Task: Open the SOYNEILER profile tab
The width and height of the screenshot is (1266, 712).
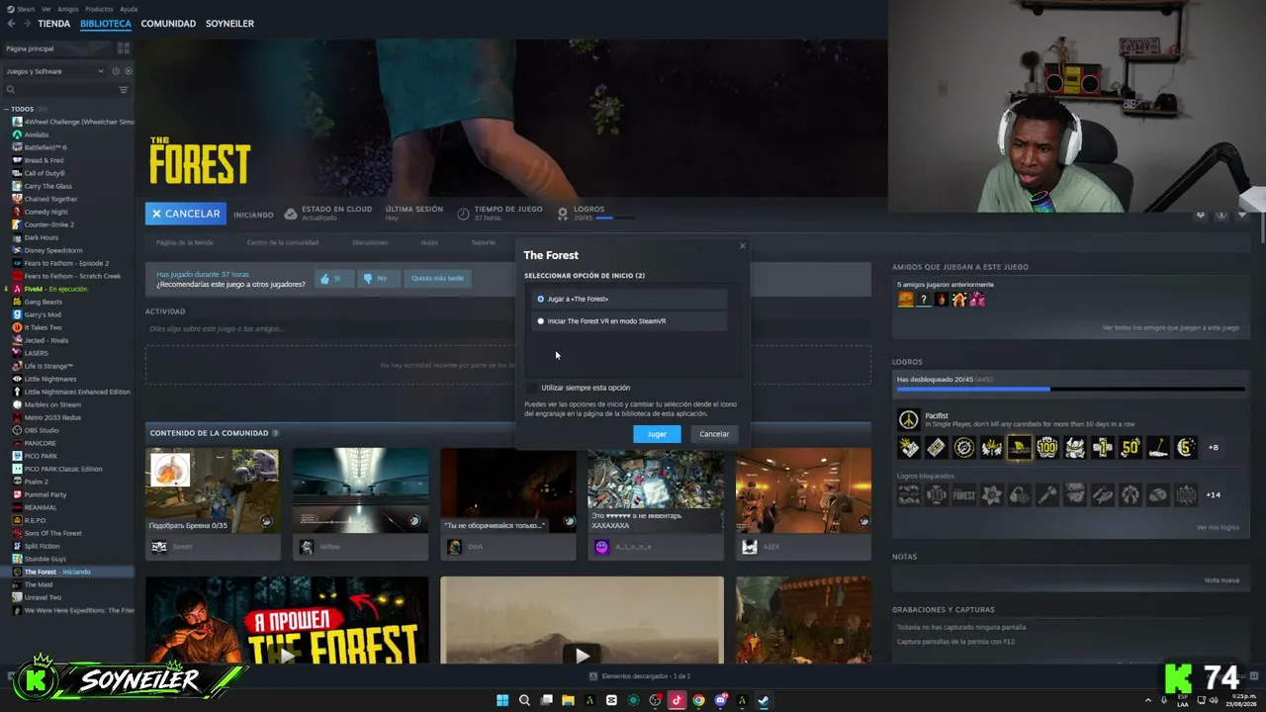Action: click(x=229, y=24)
